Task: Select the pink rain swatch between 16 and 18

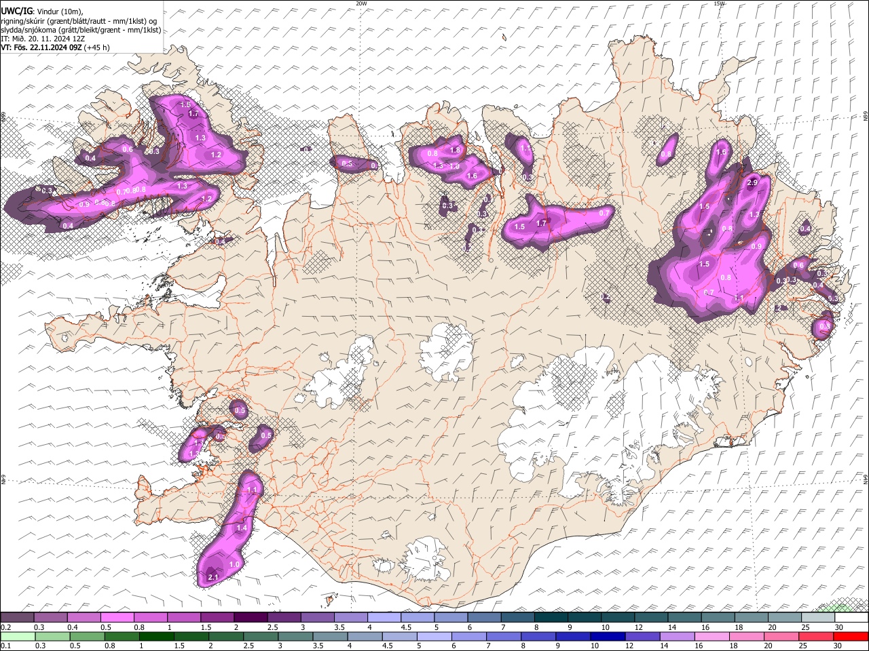Action: (x=713, y=636)
